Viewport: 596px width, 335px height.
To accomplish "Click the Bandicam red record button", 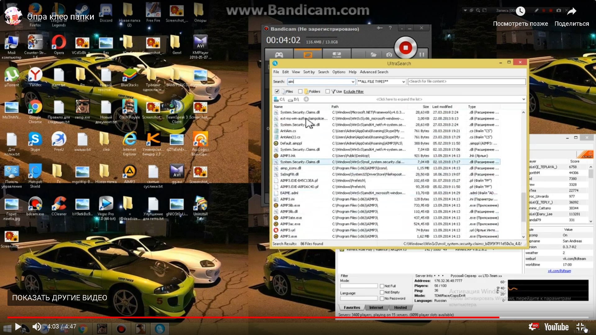I will coord(405,47).
